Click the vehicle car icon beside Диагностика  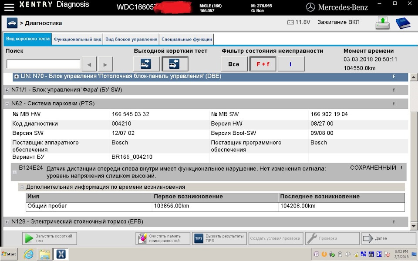[x=12, y=23]
